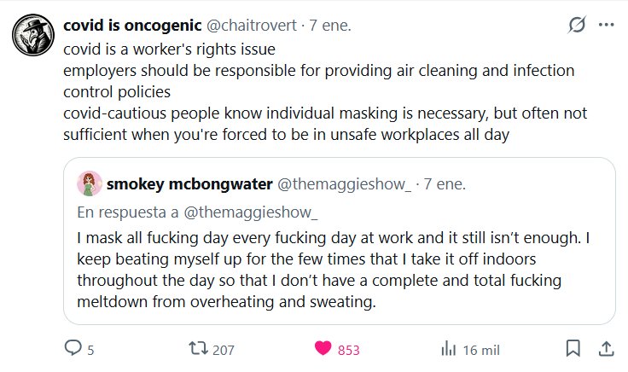Click the Grok circle-slash icon
This screenshot has height=372, width=628.
click(577, 25)
